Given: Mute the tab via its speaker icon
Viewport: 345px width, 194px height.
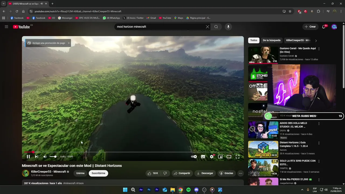Looking at the screenshot, I should coord(42,4).
